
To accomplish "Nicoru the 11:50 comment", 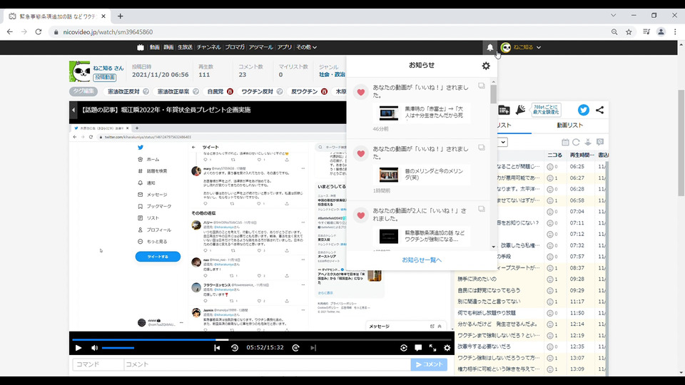I will (x=550, y=313).
